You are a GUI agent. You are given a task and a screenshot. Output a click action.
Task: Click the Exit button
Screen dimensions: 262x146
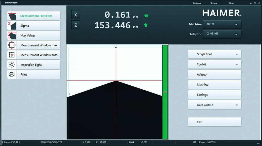(215, 122)
